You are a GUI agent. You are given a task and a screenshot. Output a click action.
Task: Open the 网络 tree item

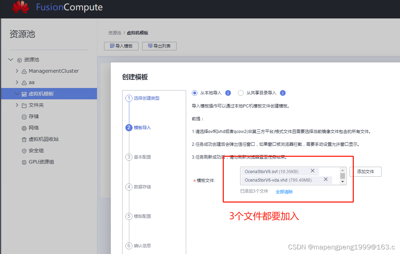tap(34, 128)
